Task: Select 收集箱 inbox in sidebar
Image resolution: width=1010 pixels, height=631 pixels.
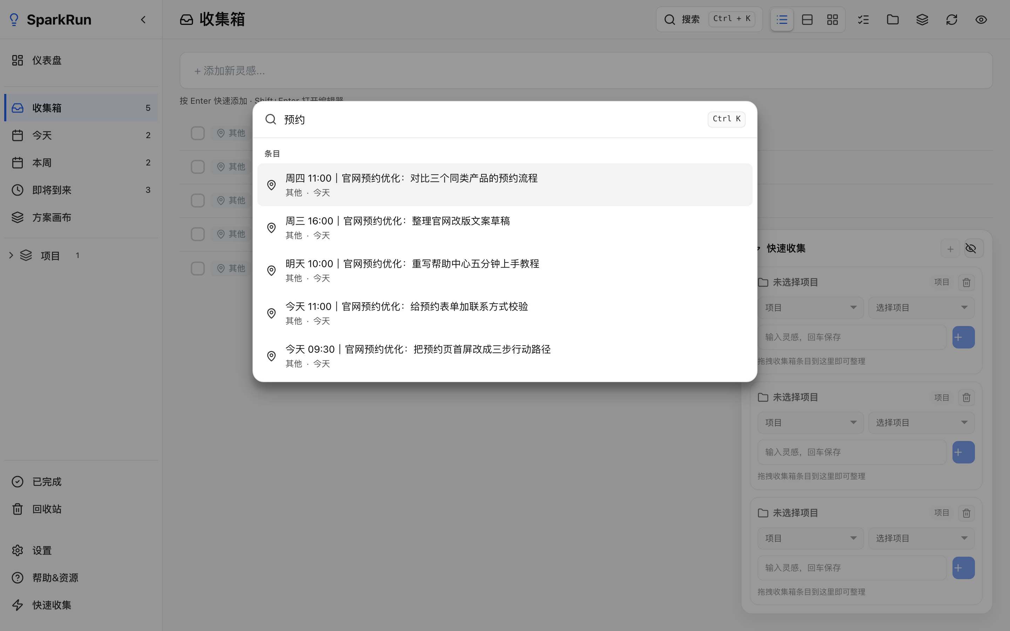Action: (81, 108)
